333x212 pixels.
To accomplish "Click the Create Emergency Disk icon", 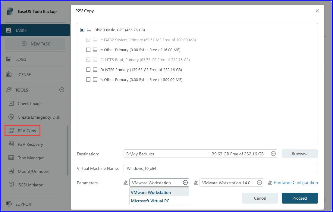I will click(x=11, y=117).
